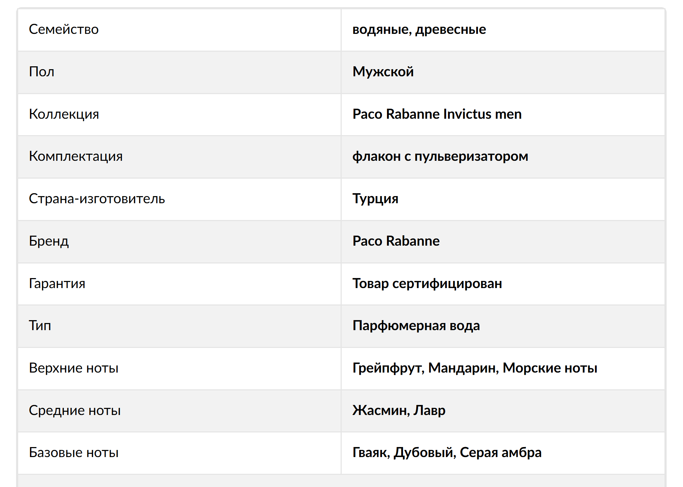This screenshot has width=683, height=487.
Task: Click the 'Гарантия' row label
Action: click(57, 283)
